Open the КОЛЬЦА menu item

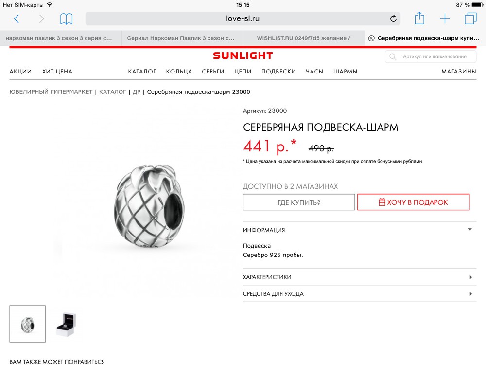coord(179,72)
